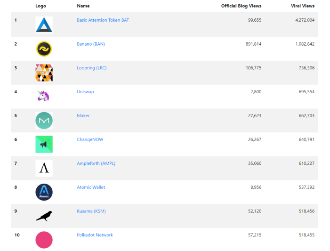
Task: Click the yellow Banano logo
Action: coord(44,49)
